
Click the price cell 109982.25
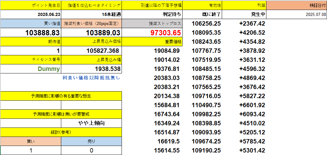(206, 114)
